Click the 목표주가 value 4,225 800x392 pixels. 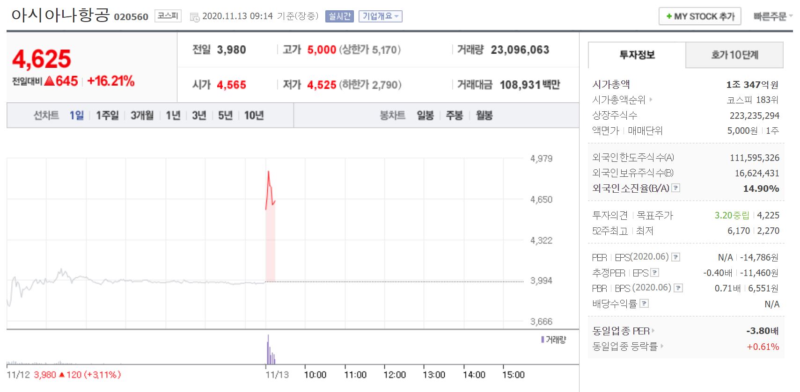768,215
